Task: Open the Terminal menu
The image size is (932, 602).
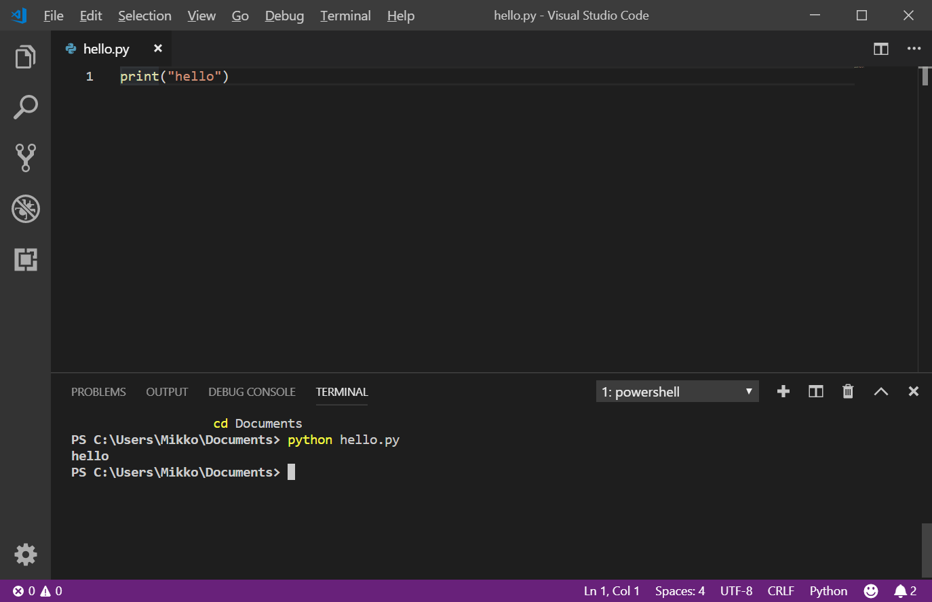Action: tap(345, 16)
